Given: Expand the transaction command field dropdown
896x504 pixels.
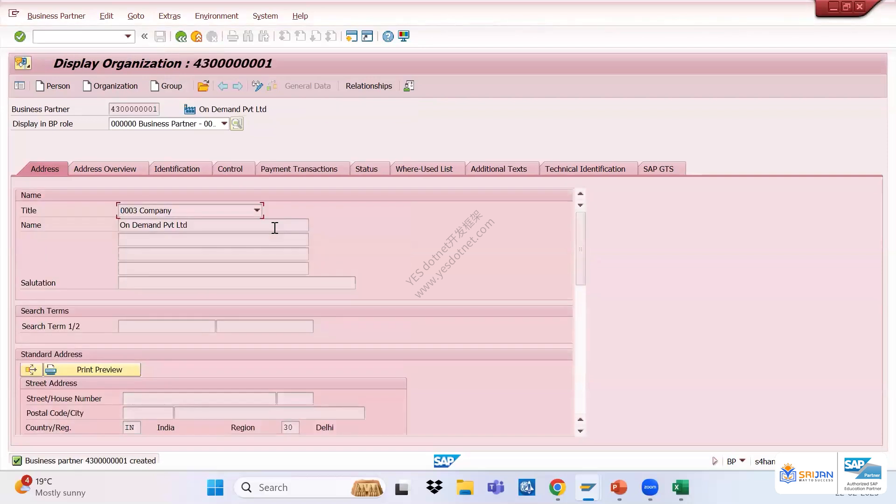Looking at the screenshot, I should coord(127,36).
